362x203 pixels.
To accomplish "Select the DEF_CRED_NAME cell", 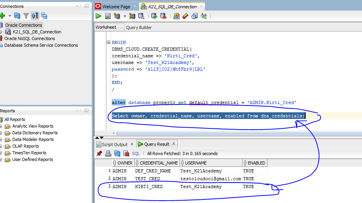I will [157, 171].
